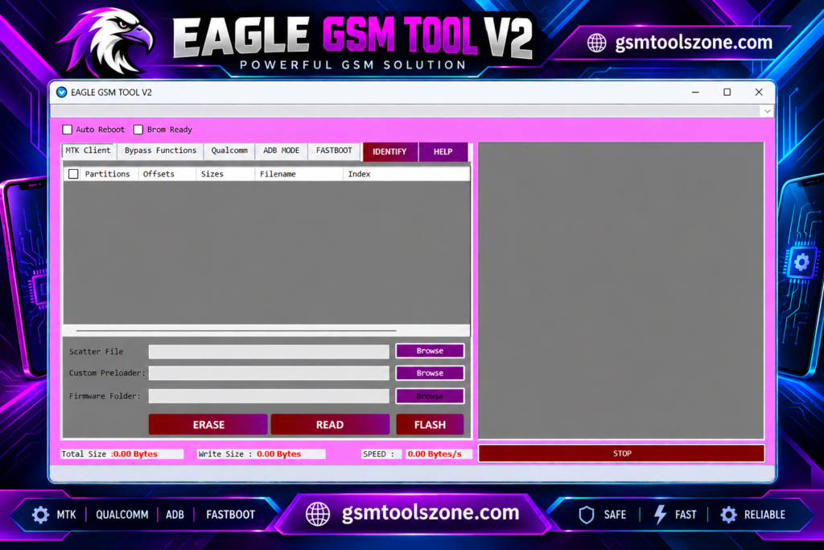824x550 pixels.
Task: Click the Partitions column header label
Action: click(107, 174)
